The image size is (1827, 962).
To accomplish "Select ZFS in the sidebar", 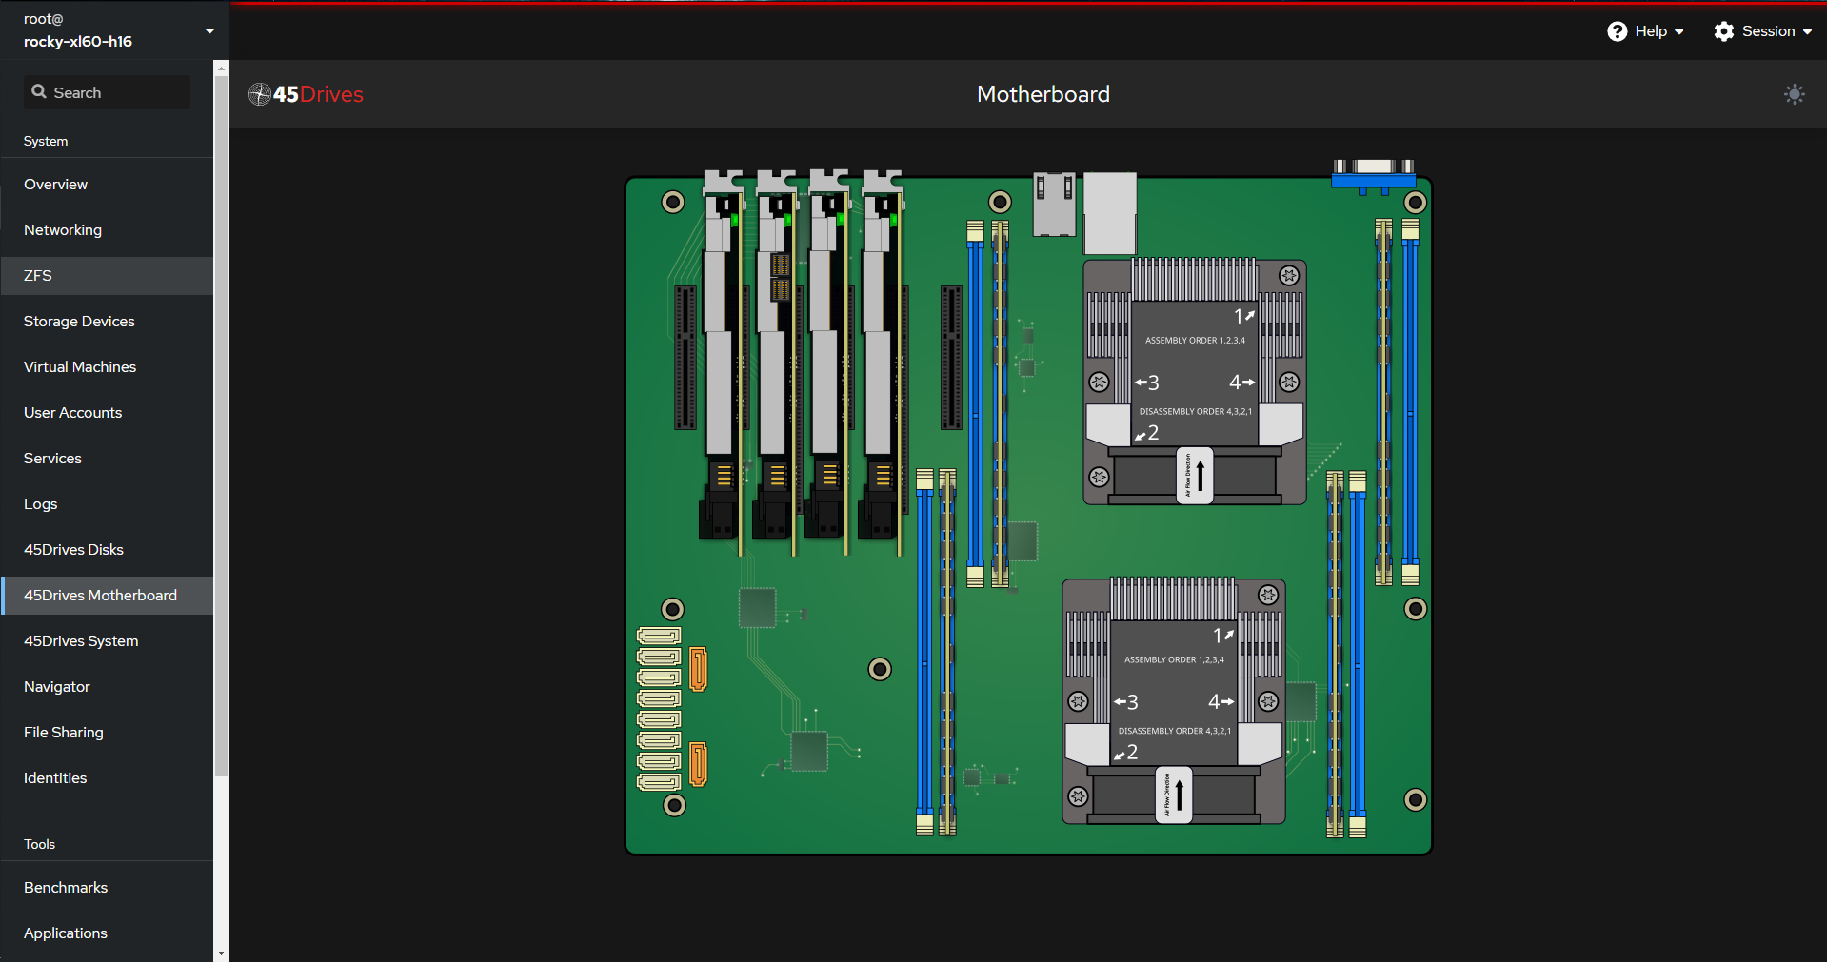I will tap(107, 276).
